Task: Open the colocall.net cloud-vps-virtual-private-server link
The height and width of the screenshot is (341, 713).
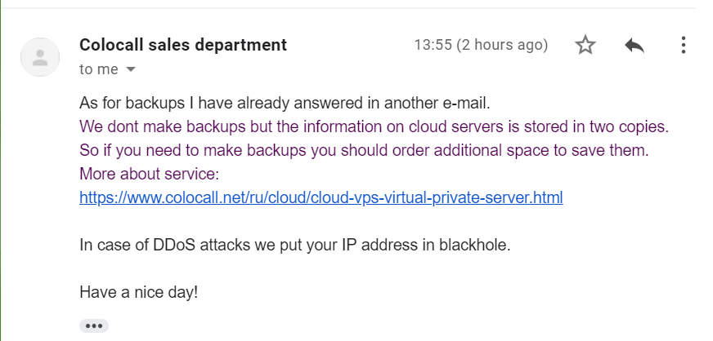Action: (x=321, y=197)
